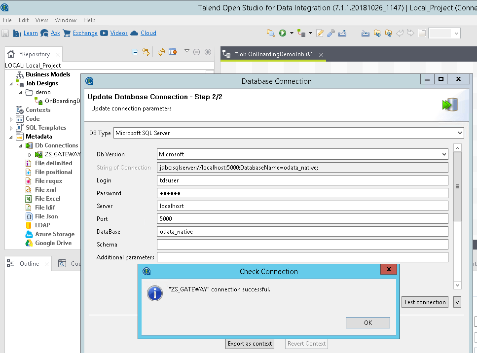Minimize Repository panel with minus circle icon

coord(196,52)
